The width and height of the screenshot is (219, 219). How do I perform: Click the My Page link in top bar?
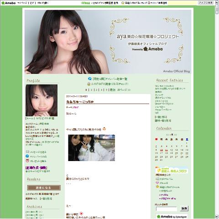22,3
